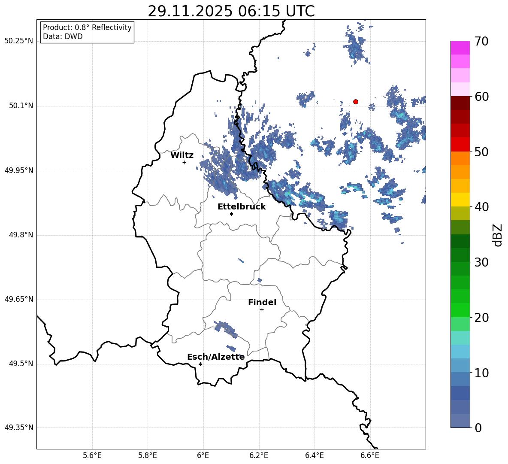Click the colorbar label 10
508x464 pixels.
(481, 373)
